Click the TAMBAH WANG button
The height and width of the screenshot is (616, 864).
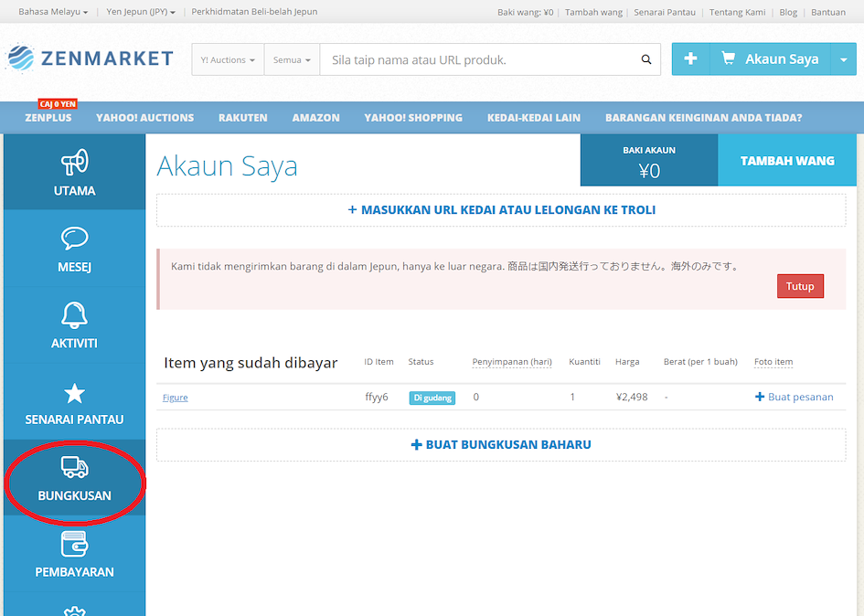coord(787,160)
